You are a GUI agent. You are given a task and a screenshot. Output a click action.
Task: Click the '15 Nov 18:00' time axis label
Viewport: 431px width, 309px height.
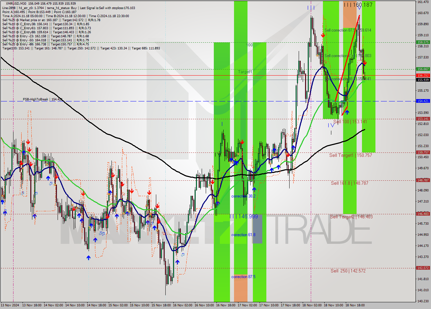(x=161, y=305)
